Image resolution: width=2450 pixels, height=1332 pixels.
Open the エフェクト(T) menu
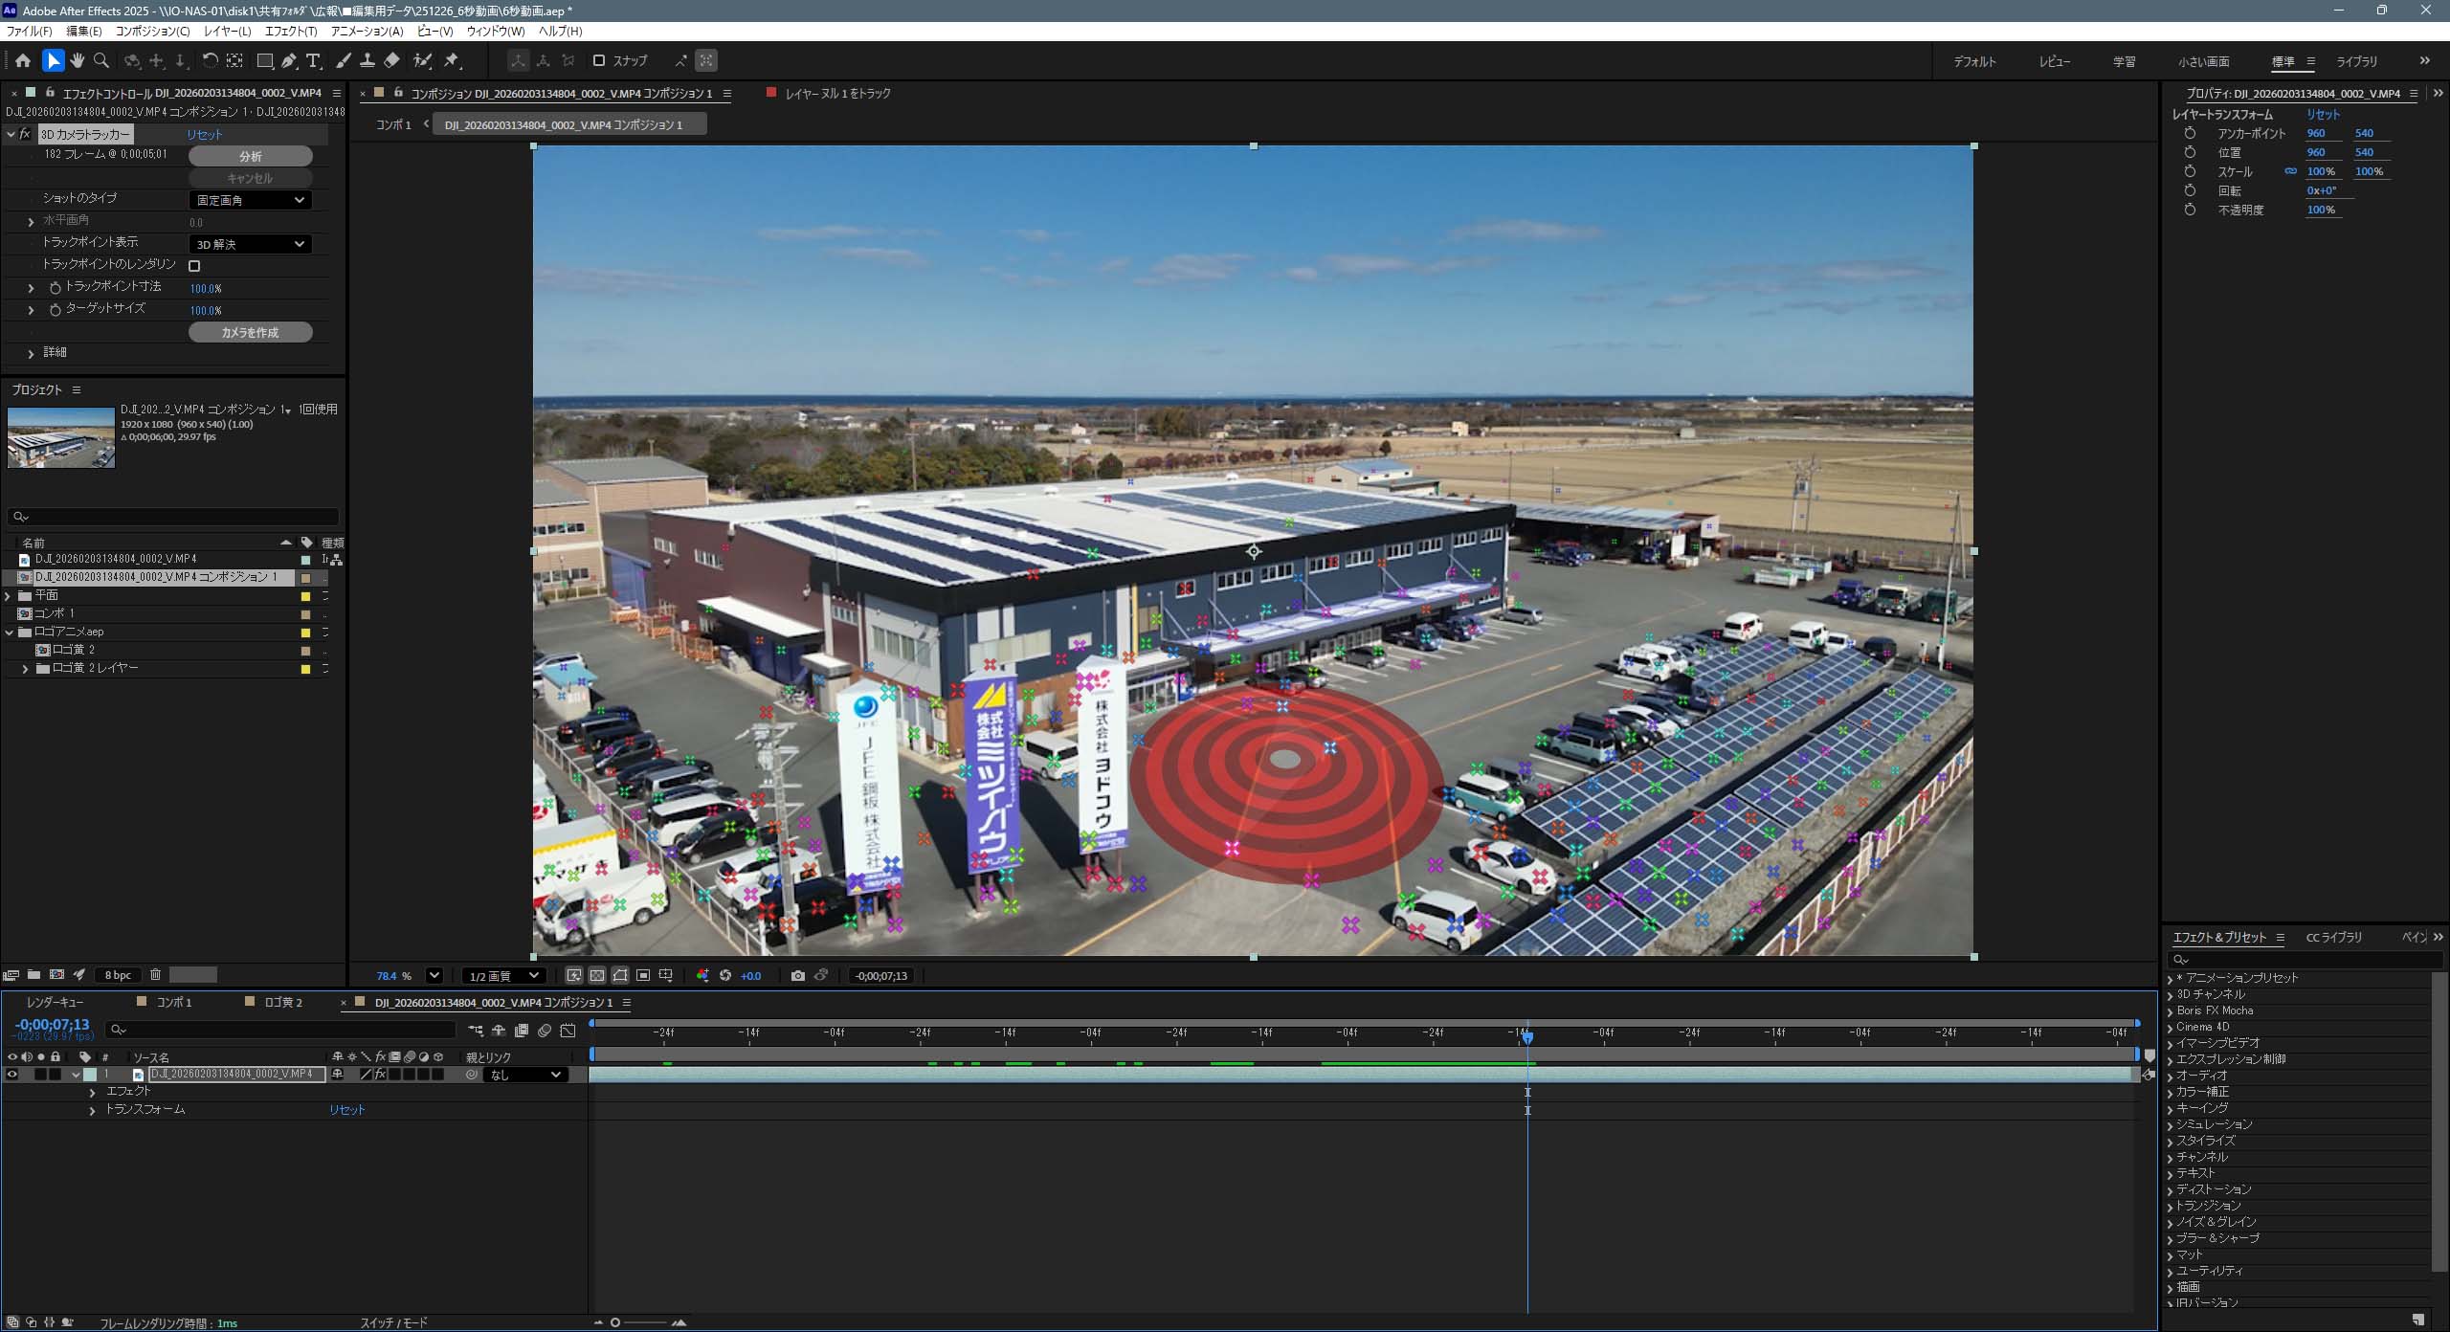coord(291,32)
